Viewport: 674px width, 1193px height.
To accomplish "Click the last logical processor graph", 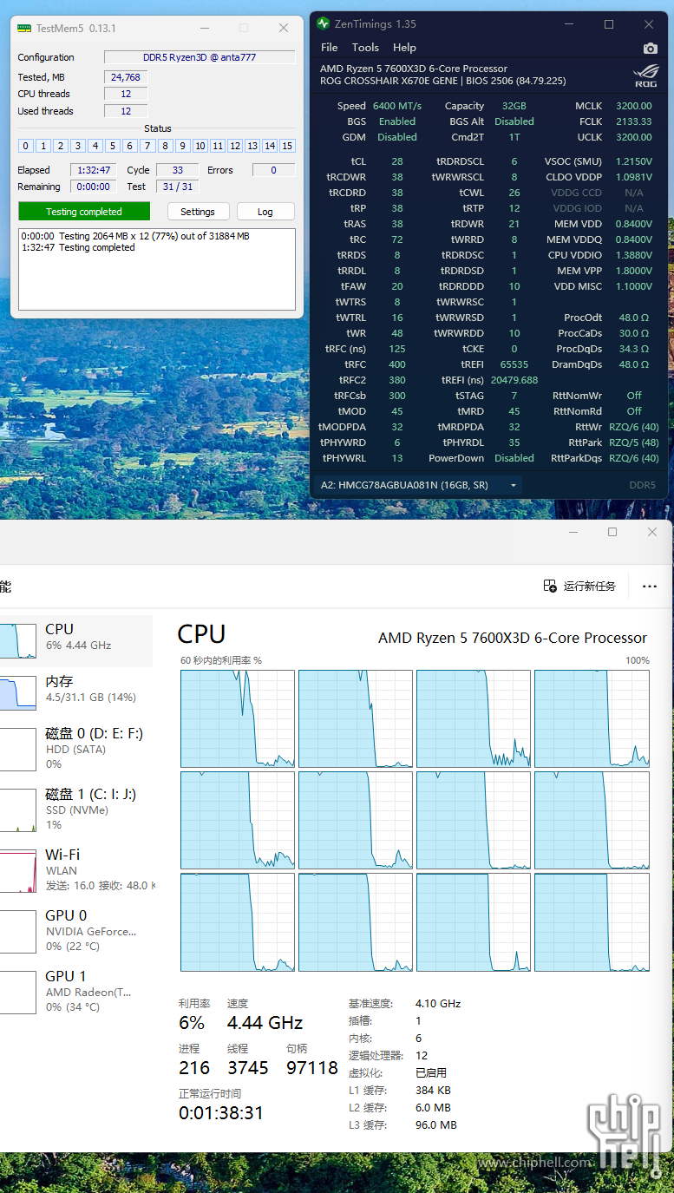I will pos(592,922).
